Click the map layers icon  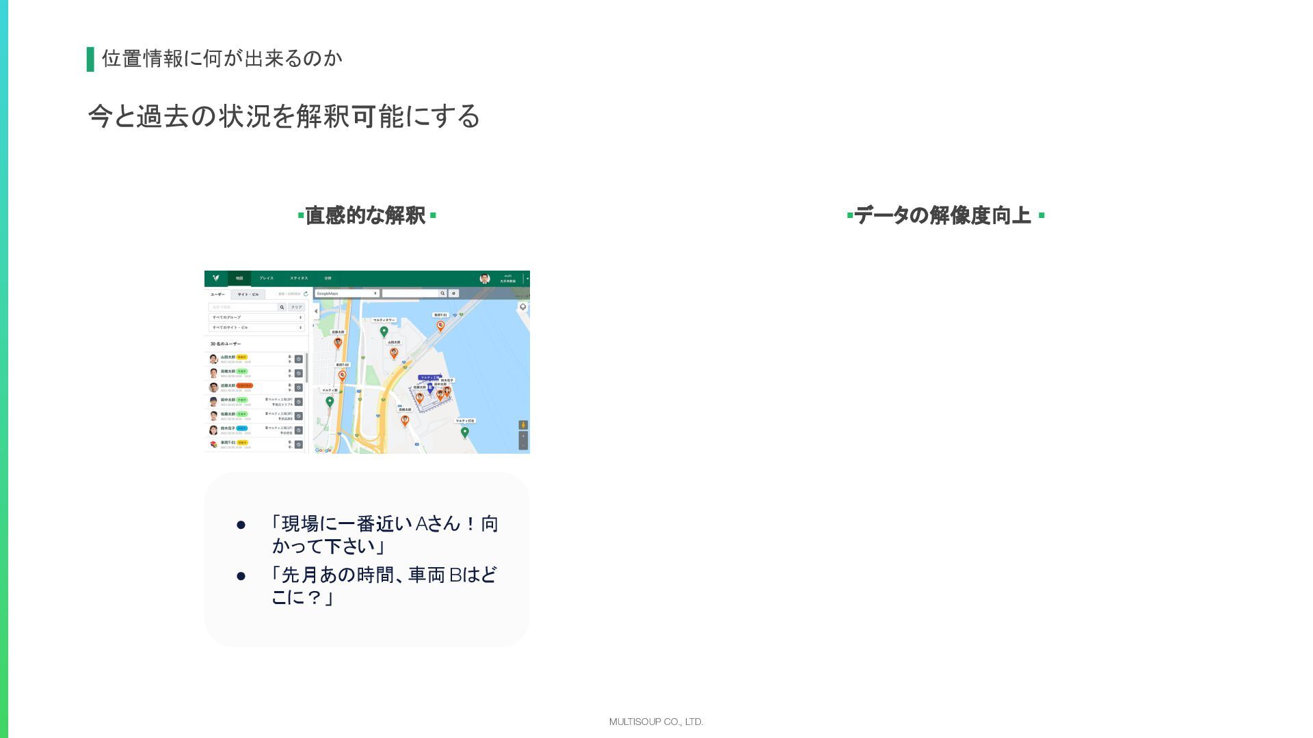click(x=522, y=307)
